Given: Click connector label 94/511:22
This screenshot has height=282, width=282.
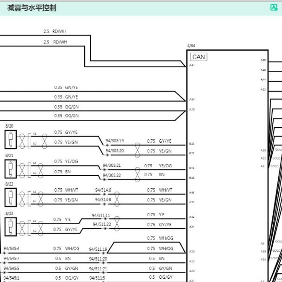Looking at the screenshot, I should [102, 224].
